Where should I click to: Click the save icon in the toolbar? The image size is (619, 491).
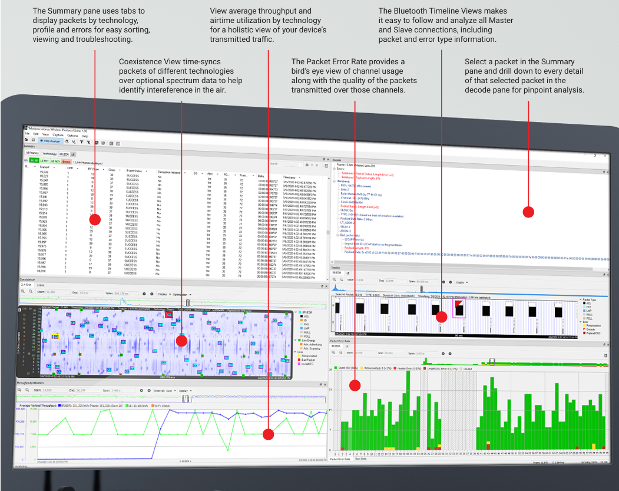click(x=33, y=141)
